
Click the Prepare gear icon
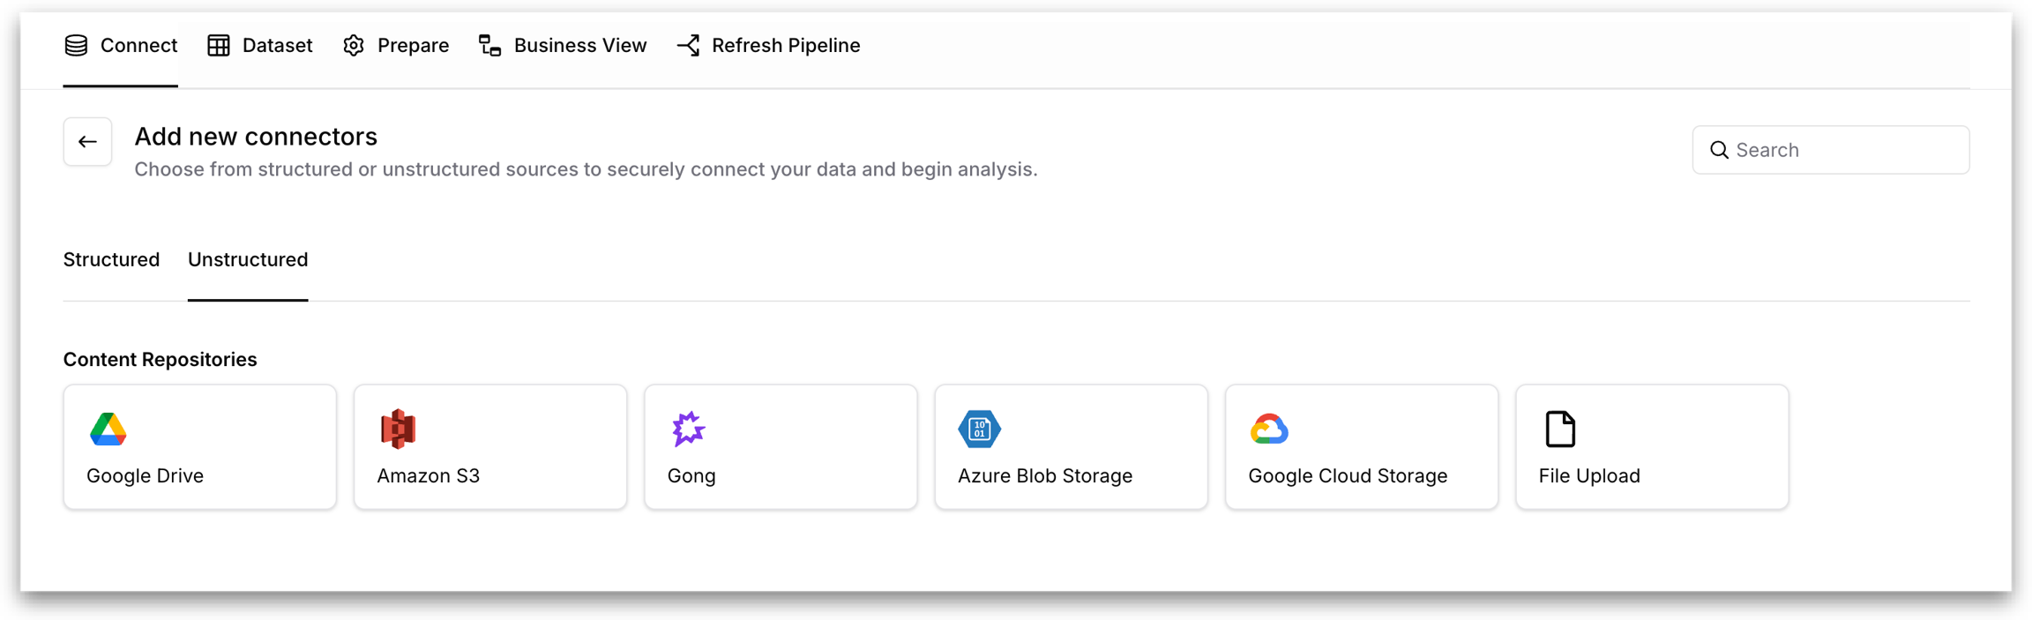click(x=354, y=46)
